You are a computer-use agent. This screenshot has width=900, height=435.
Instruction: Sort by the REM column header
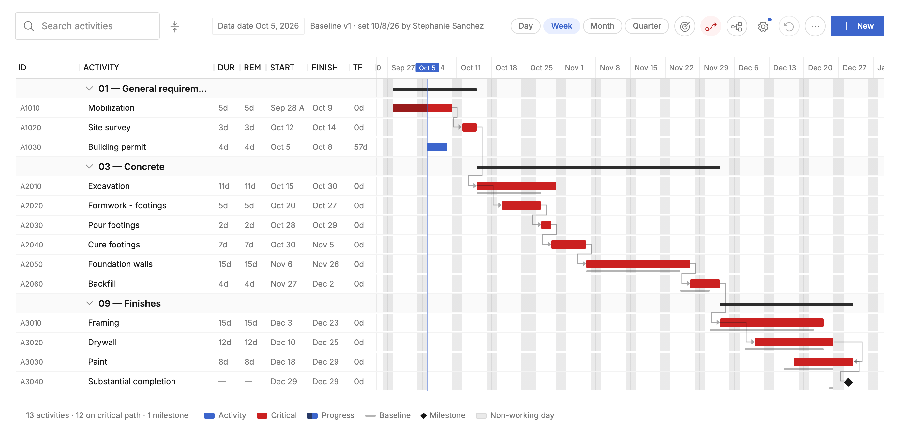coord(252,68)
